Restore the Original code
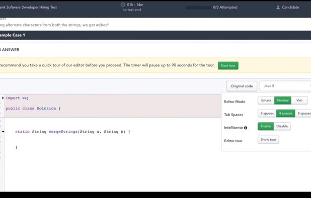The height and width of the screenshot is (198, 311). (x=242, y=86)
